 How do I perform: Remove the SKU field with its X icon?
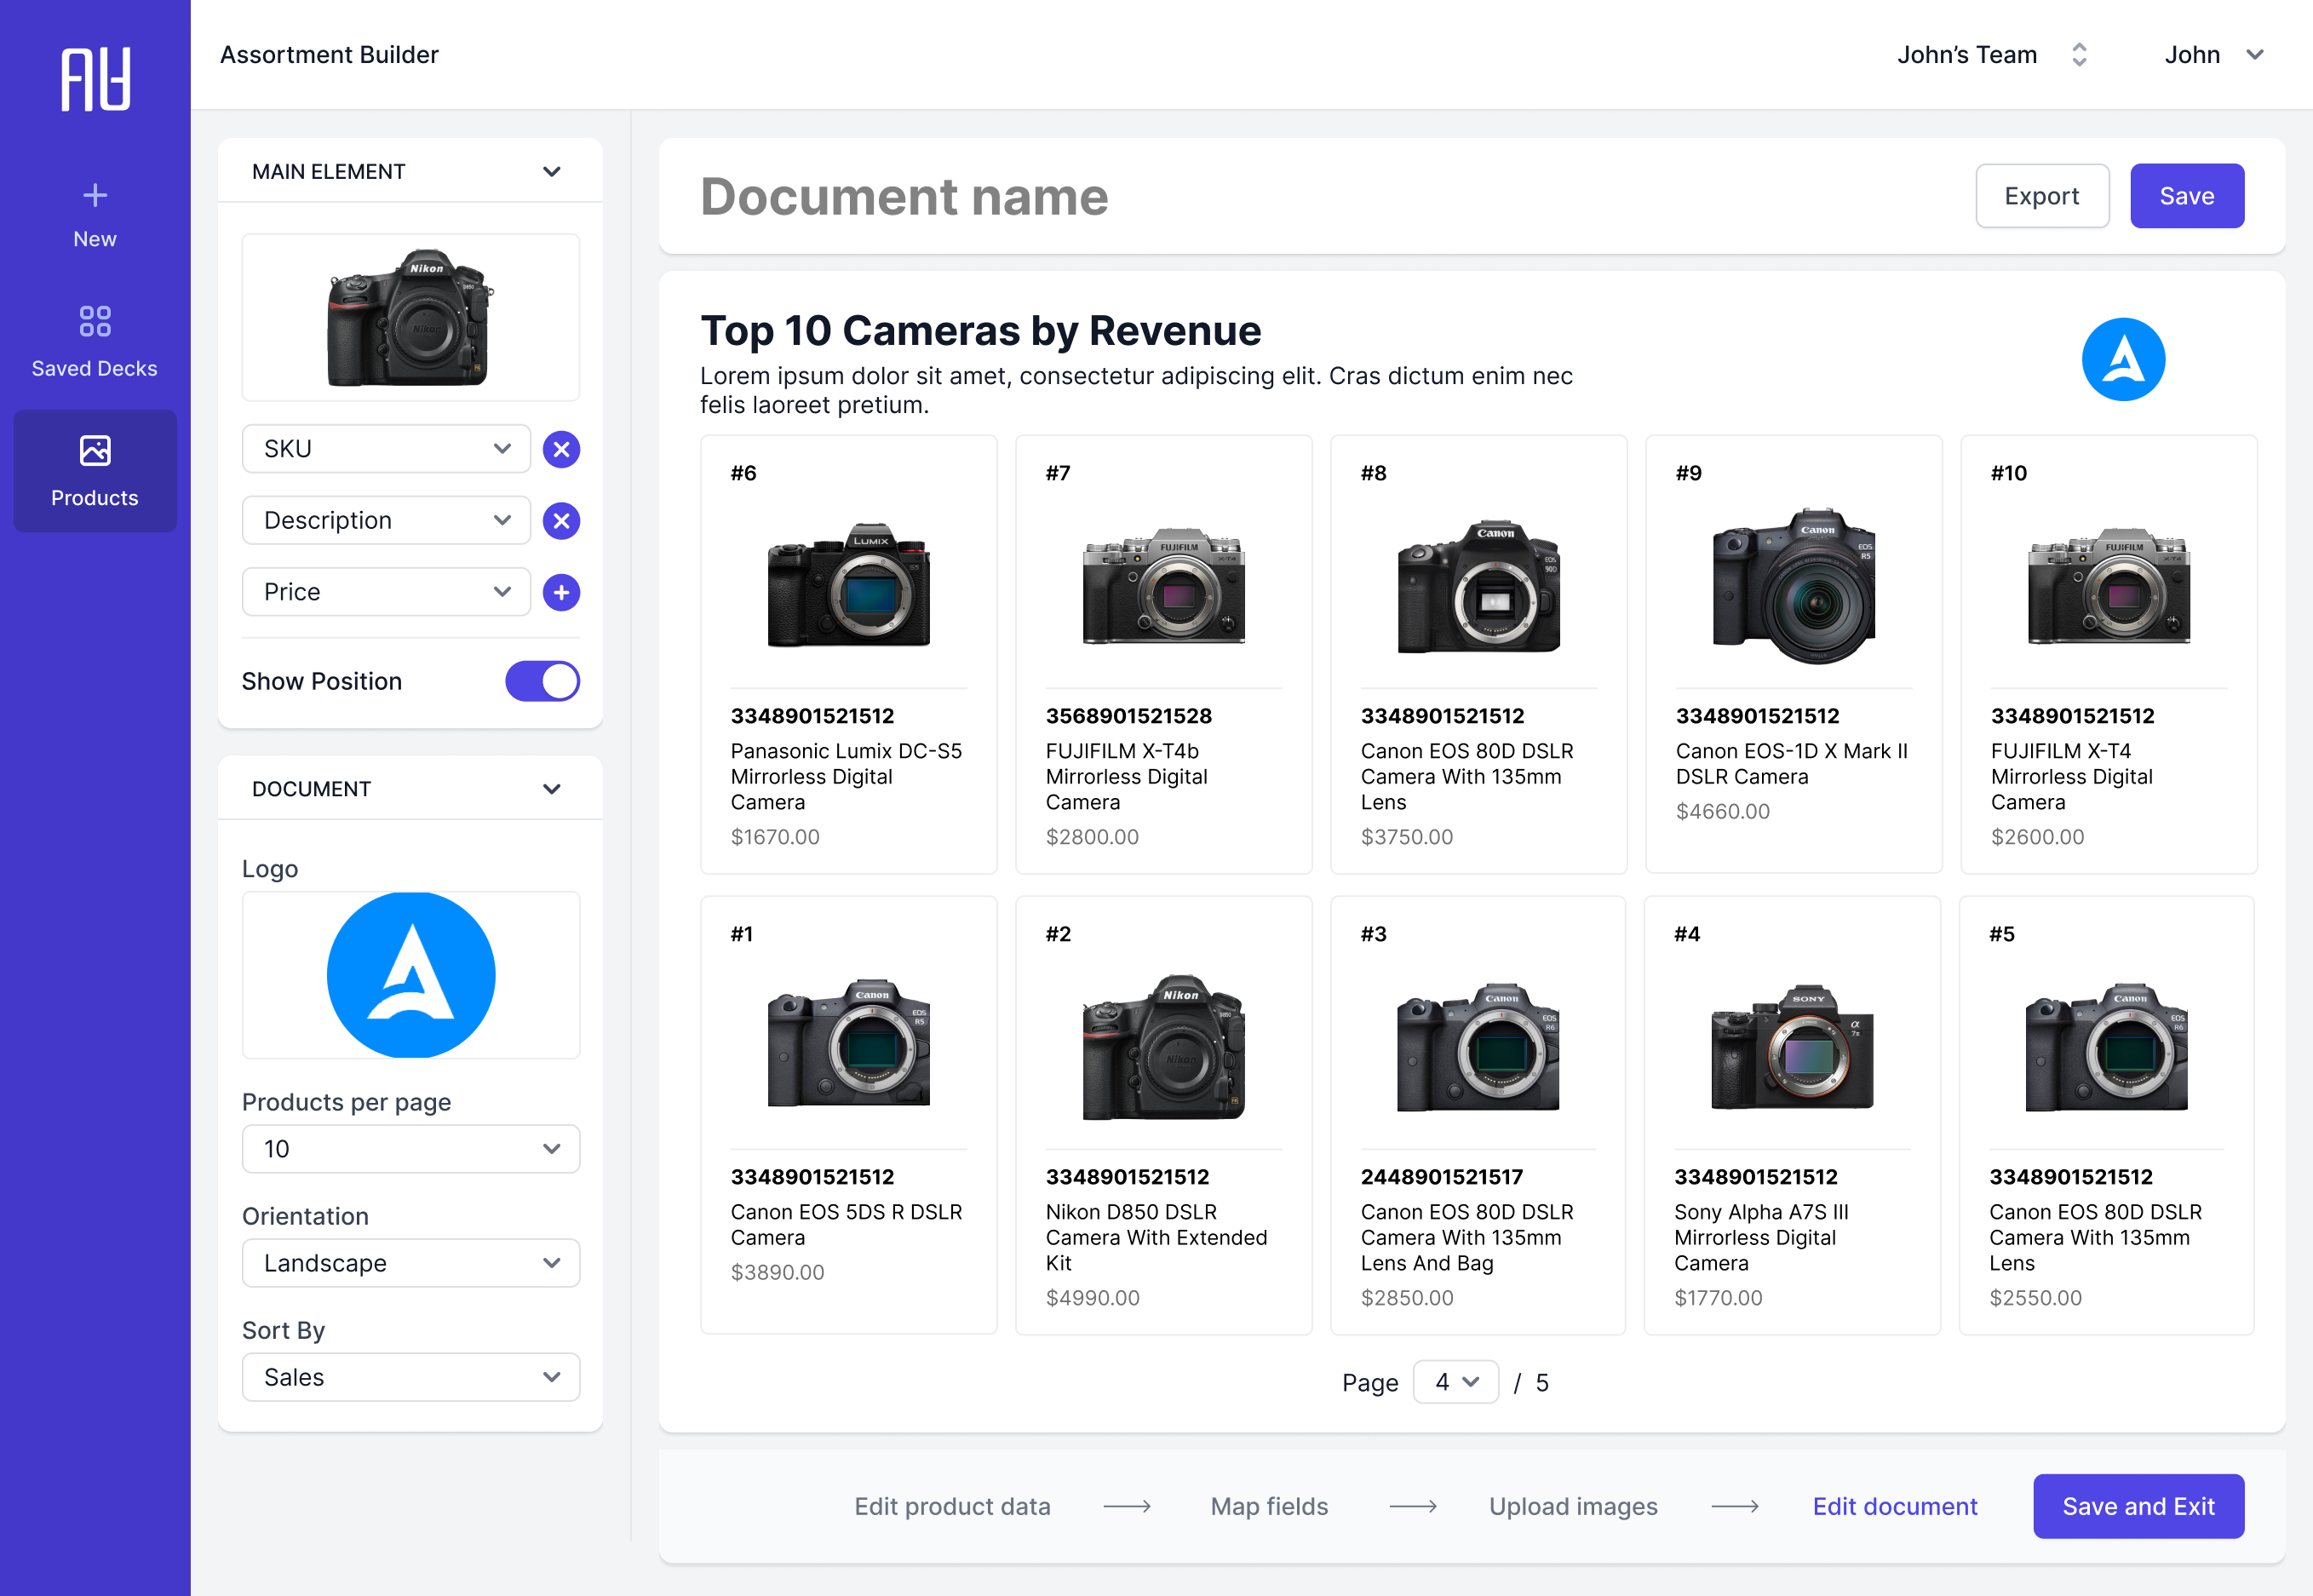561,449
